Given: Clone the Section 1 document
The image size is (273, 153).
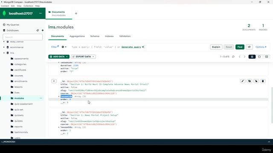Looking at the screenshot, I should click(256, 81).
